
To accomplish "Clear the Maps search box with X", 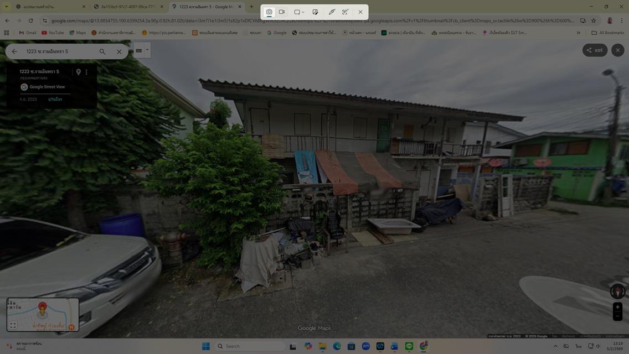I will pyautogui.click(x=119, y=51).
